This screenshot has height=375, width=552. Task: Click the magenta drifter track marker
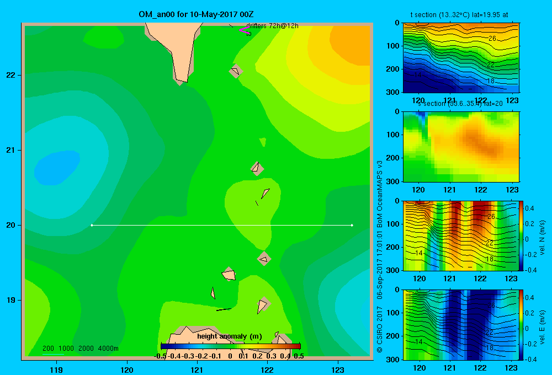[243, 30]
